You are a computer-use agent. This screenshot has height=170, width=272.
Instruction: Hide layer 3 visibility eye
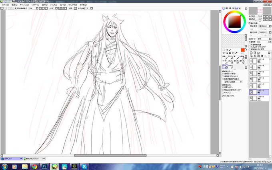251,72
